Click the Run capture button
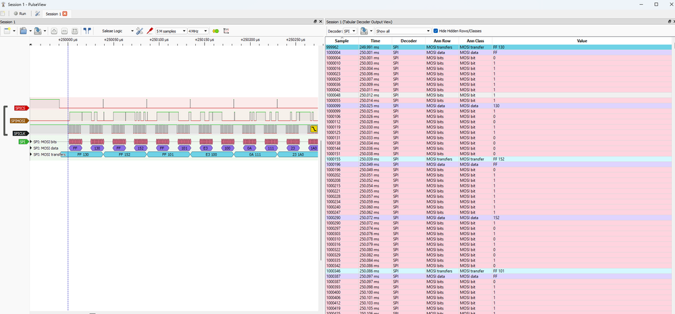 point(19,13)
